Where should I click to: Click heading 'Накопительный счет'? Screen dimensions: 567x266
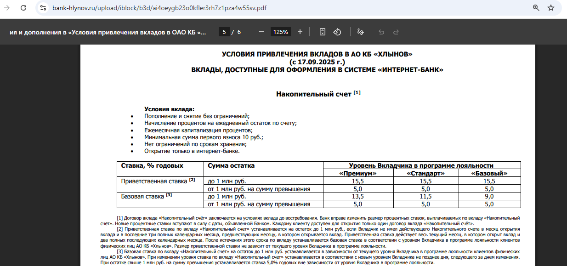(x=314, y=94)
